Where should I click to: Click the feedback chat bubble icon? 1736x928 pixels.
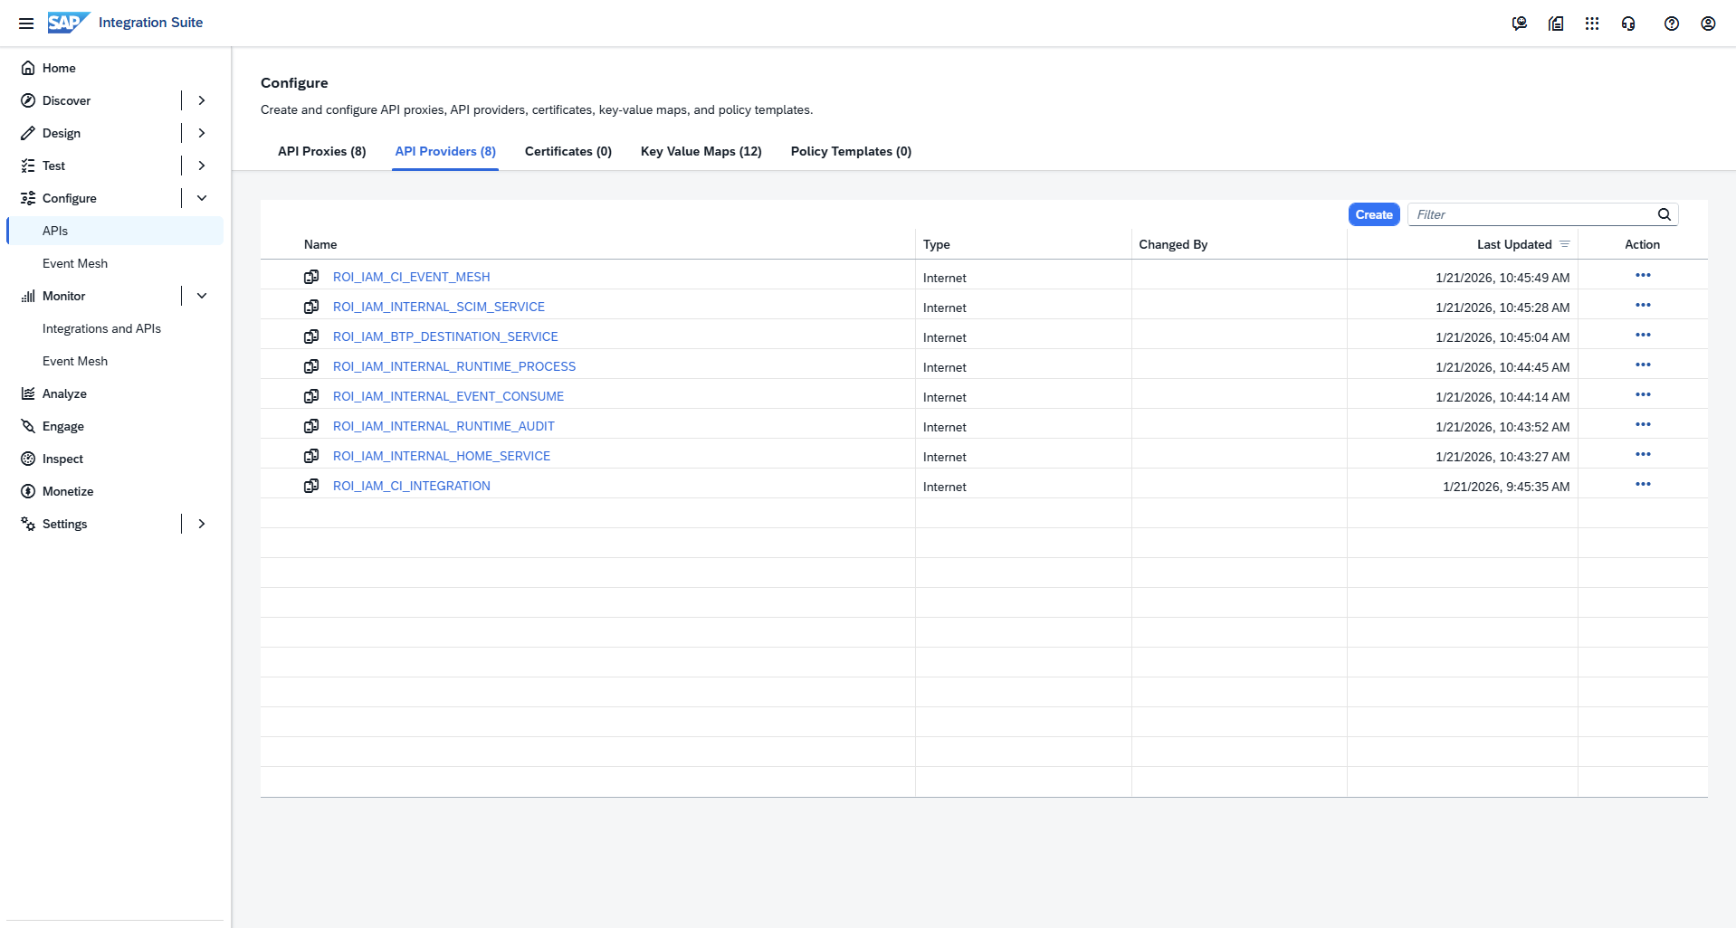1520,23
